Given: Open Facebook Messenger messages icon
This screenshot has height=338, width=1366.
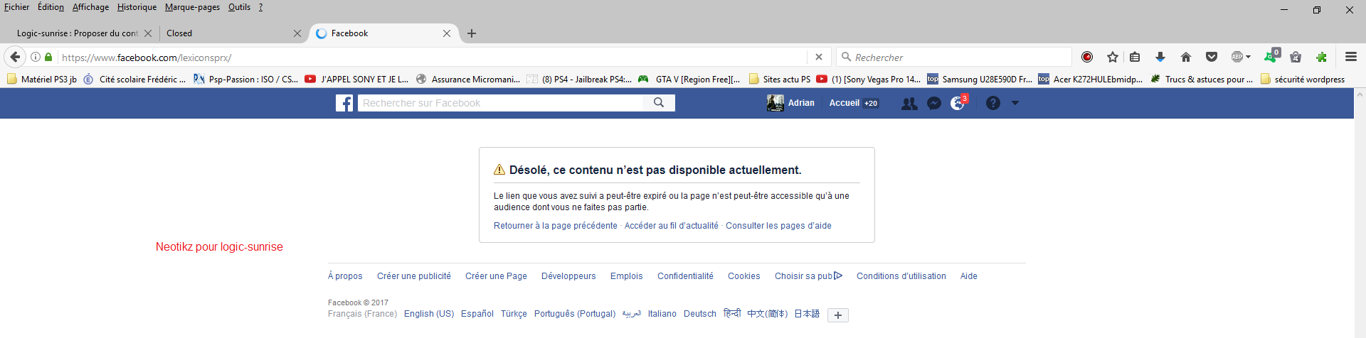Looking at the screenshot, I should [934, 103].
